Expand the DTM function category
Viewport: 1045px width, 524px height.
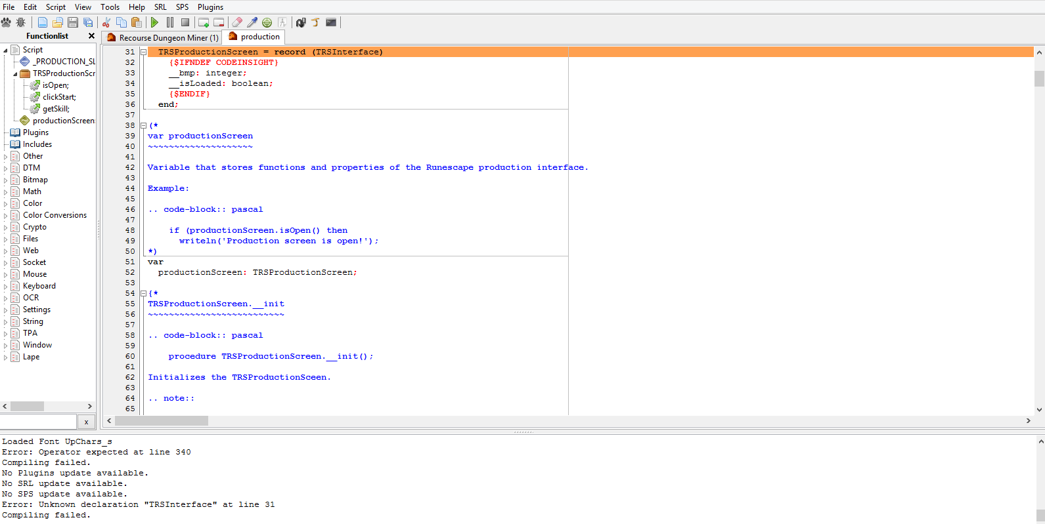[x=6, y=169]
